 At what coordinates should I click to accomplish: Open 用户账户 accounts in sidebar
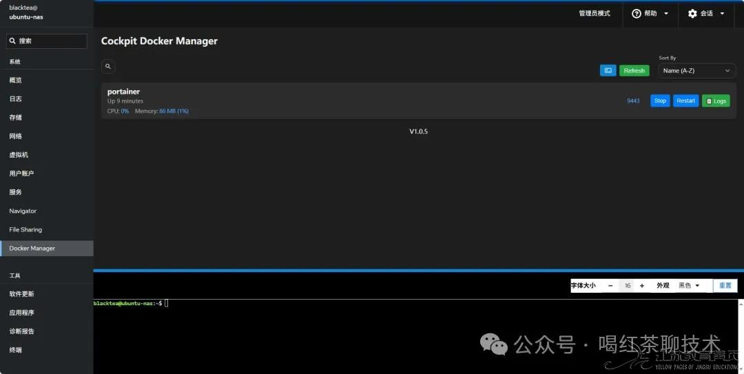click(47, 174)
